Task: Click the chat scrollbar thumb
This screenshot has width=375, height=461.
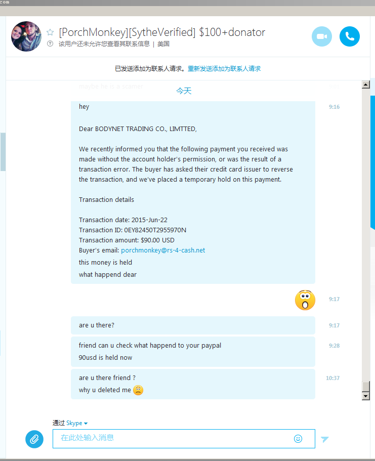Action: coord(365,387)
